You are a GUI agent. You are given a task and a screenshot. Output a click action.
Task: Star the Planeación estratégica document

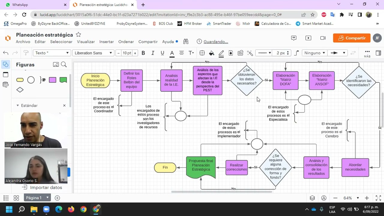(x=78, y=34)
